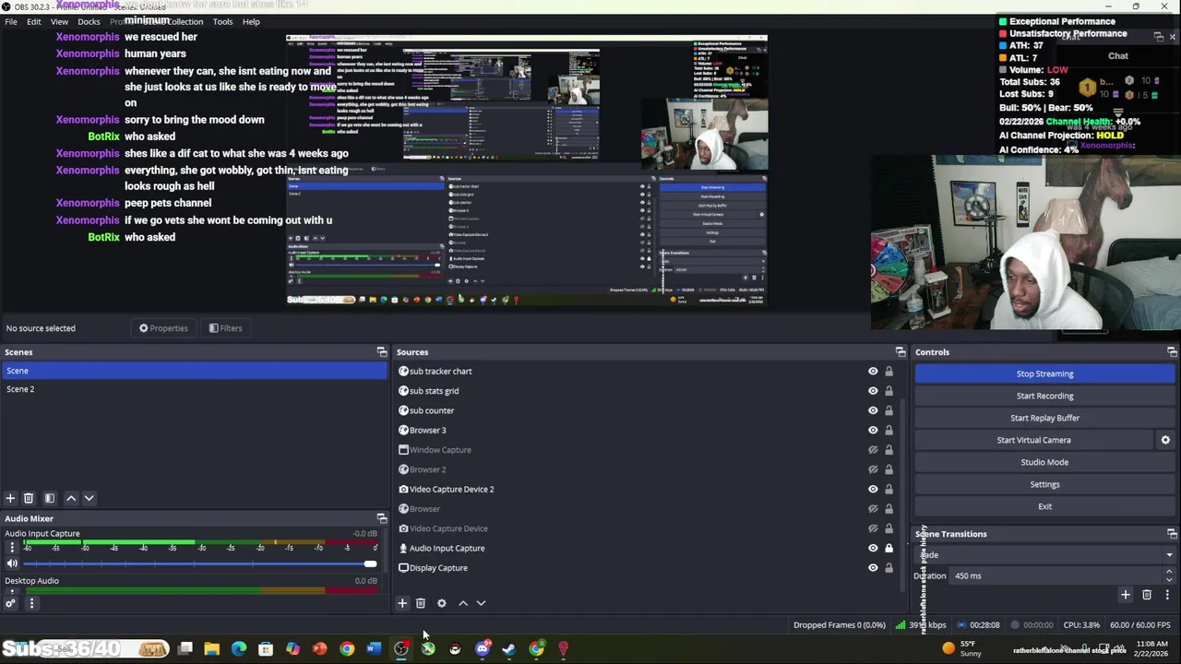
Task: Add a new source with the plus icon
Action: 402,603
